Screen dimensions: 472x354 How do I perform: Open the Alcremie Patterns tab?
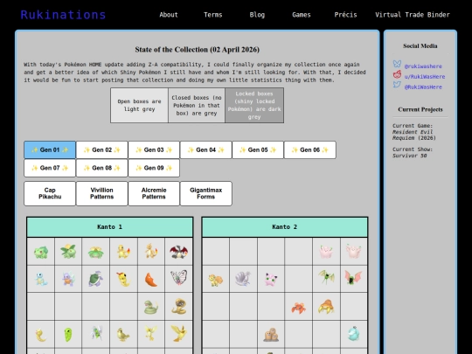point(154,193)
